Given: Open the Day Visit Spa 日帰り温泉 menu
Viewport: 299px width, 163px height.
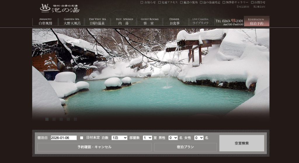Looking at the screenshot, I should coord(98,22).
